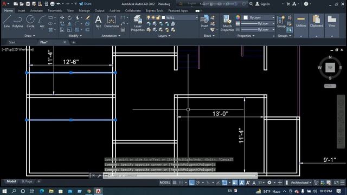347x195 pixels.
Task: Click the Table icon in Annotation panel
Action: tap(123, 30)
